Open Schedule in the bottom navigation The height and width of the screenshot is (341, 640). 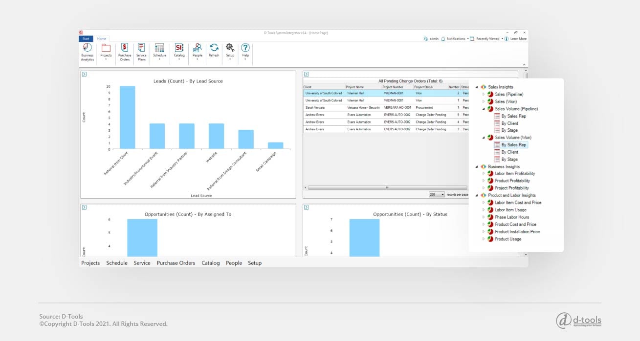click(117, 263)
